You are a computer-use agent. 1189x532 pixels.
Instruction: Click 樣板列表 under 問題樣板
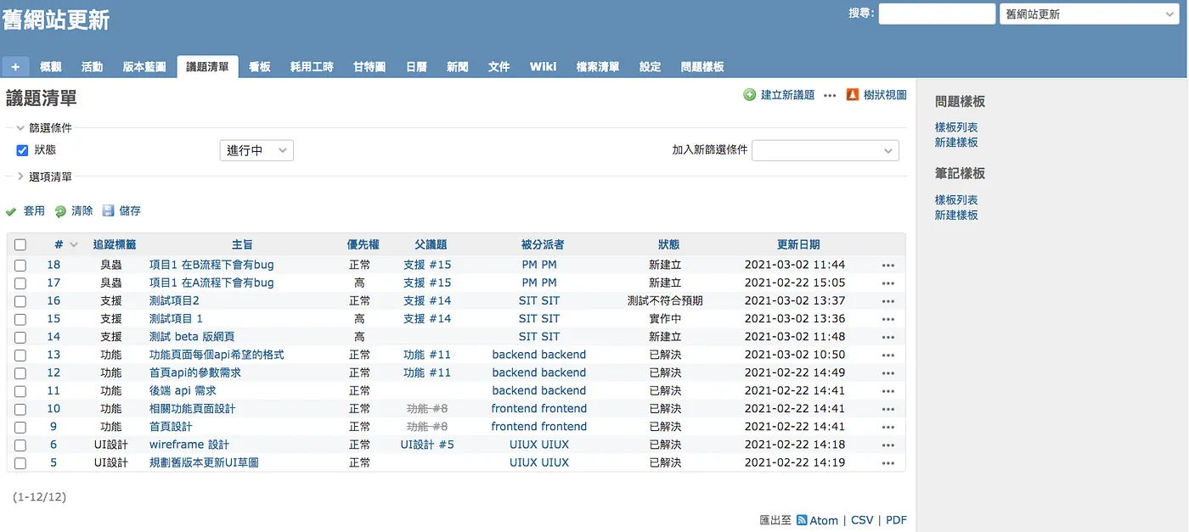[x=956, y=127]
